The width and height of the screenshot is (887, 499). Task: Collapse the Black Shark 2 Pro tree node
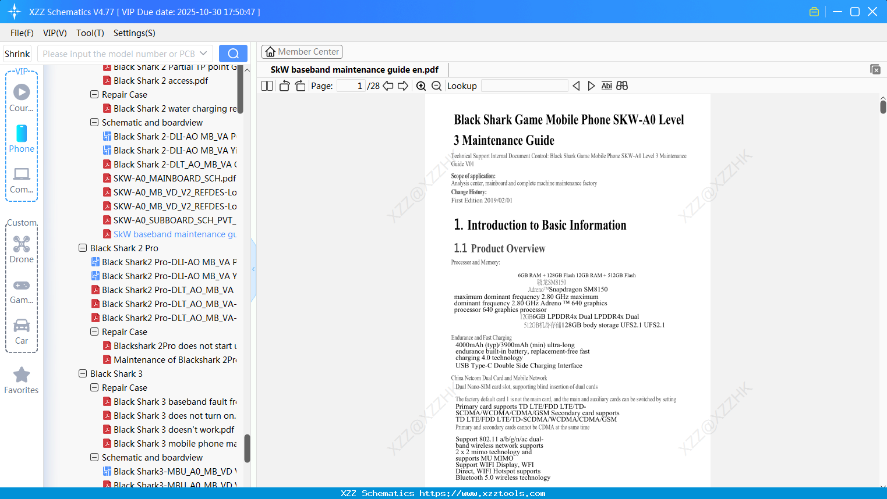[82, 248]
